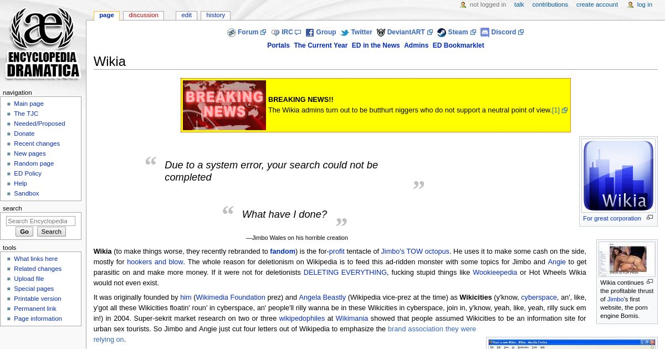Open the fandom link in article

(283, 251)
